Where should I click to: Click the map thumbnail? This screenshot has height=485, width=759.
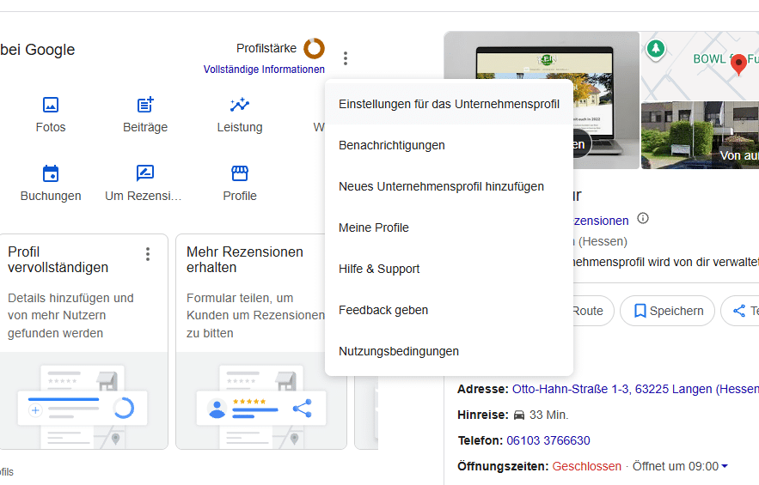pos(700,66)
